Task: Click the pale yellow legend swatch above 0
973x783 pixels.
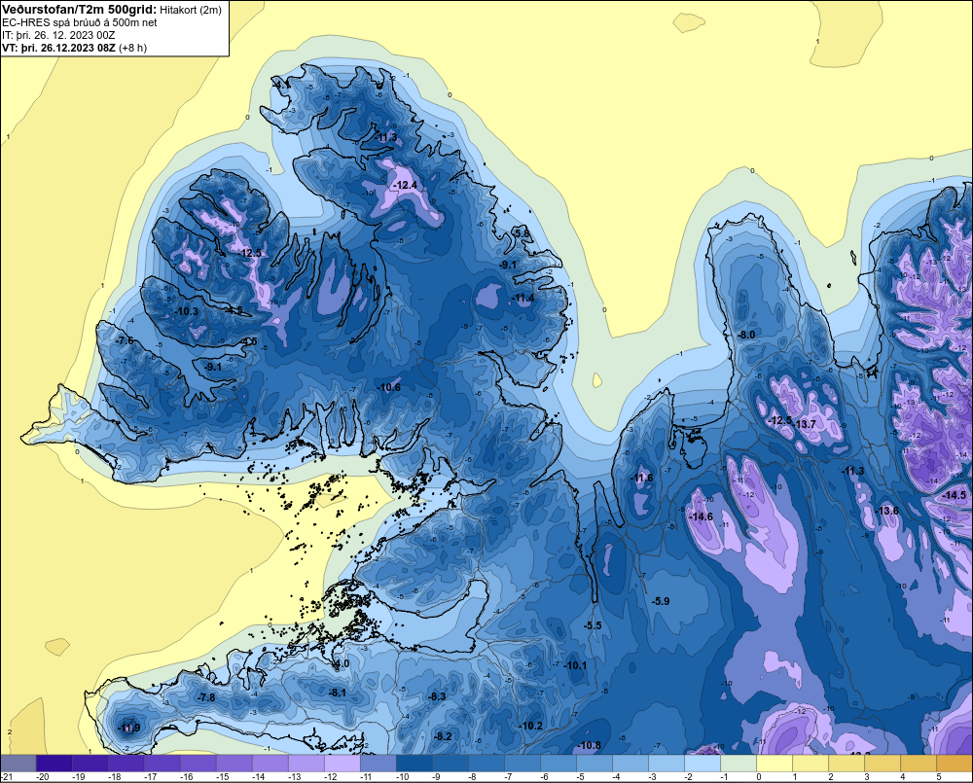Action: [775, 764]
